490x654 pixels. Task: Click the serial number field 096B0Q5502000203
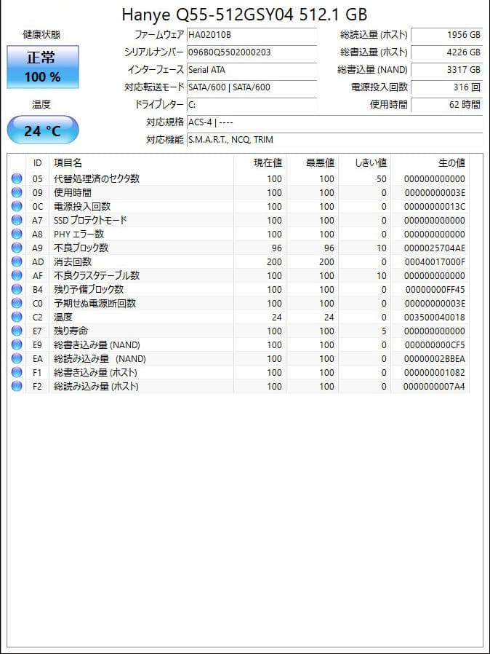[x=252, y=52]
